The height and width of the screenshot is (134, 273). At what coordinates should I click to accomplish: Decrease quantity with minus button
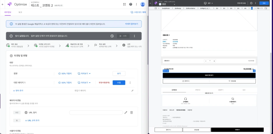point(206,61)
